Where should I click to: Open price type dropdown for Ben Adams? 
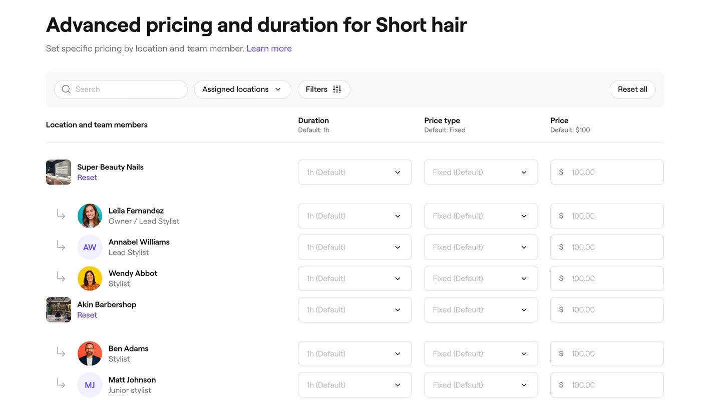point(481,353)
